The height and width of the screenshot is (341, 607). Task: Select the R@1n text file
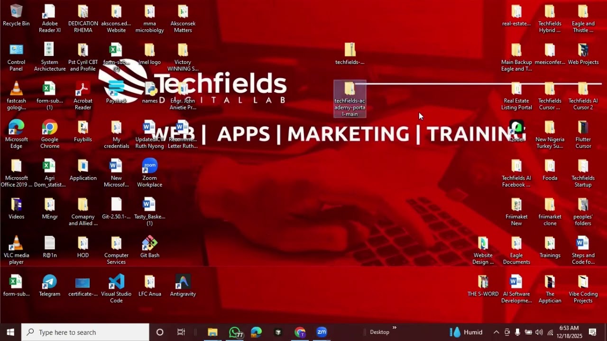click(50, 247)
